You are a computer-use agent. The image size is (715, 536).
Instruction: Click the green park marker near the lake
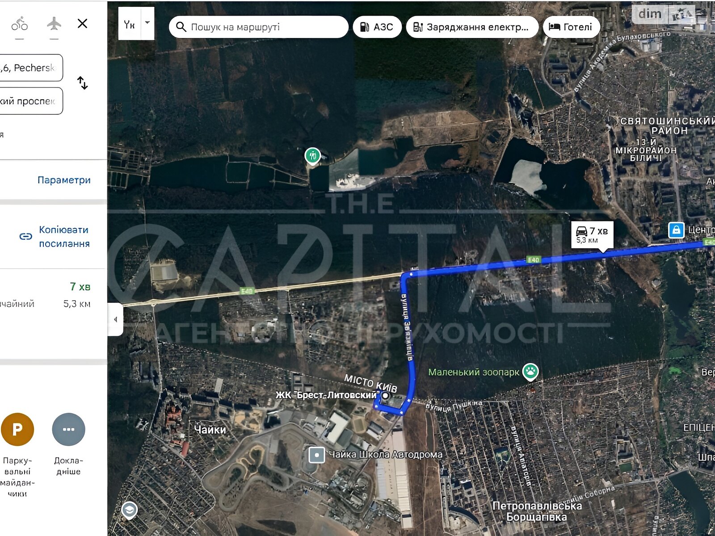[x=313, y=156]
